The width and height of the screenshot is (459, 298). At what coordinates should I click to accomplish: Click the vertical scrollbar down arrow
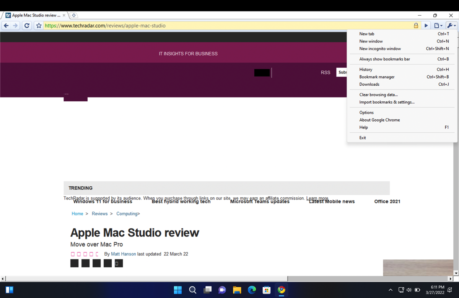(456, 273)
